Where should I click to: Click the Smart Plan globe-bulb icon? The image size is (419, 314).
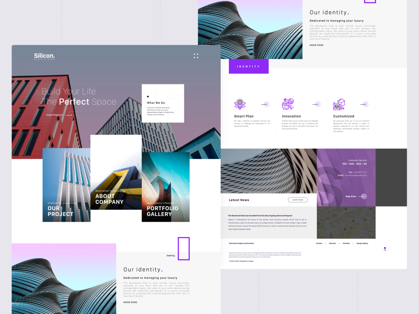(x=240, y=104)
